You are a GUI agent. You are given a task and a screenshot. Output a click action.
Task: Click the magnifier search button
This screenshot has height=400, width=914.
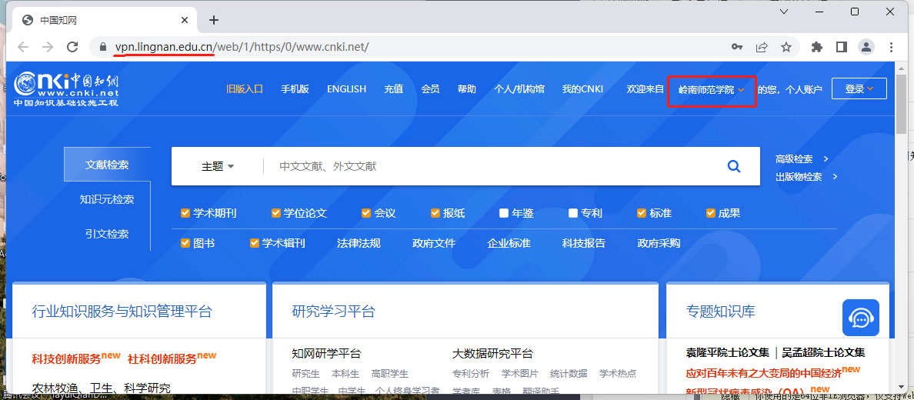(x=734, y=167)
